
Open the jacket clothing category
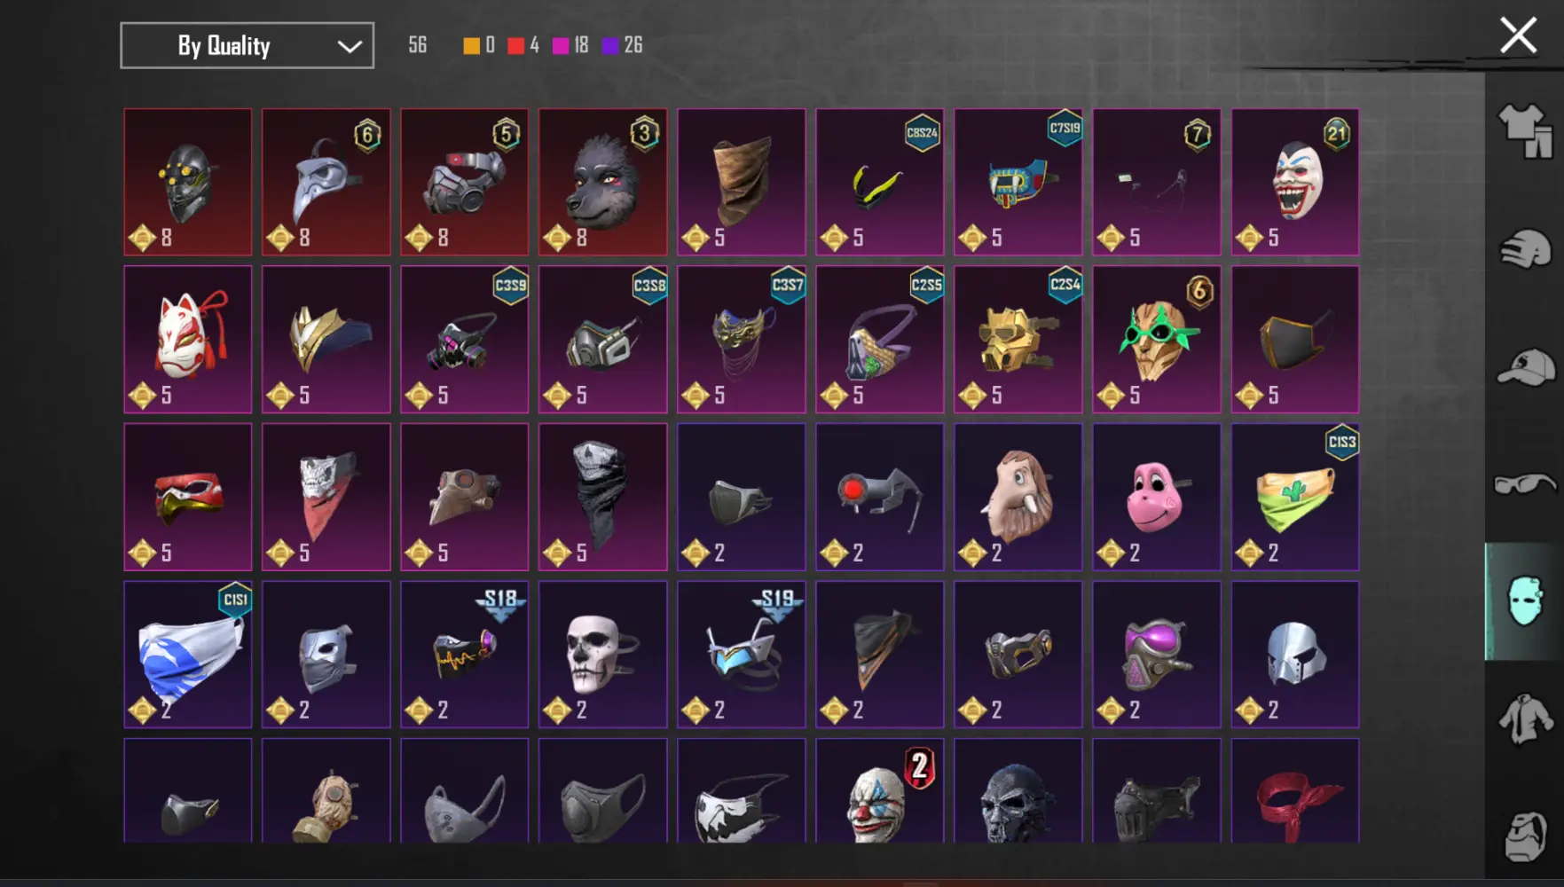click(1525, 718)
